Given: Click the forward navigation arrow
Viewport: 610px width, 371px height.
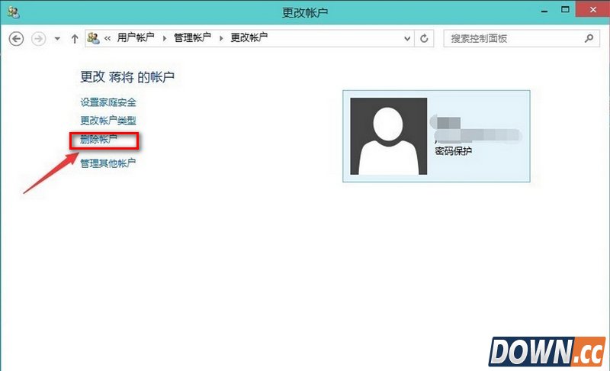Looking at the screenshot, I should (x=38, y=38).
